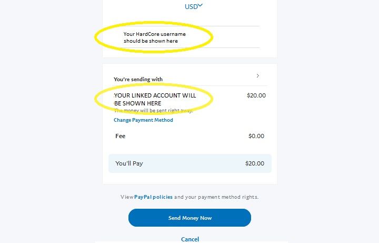Open Change Payment Method link
The image size is (379, 243).
click(143, 120)
